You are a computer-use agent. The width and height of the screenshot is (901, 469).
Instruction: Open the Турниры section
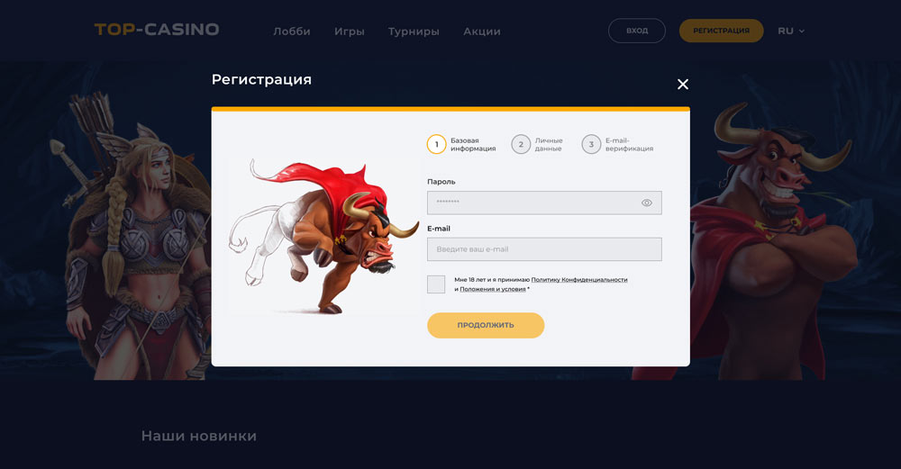tap(414, 32)
